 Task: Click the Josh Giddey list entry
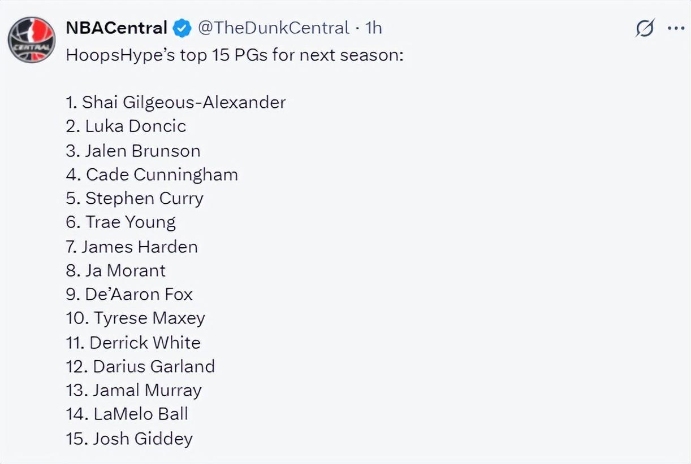129,439
